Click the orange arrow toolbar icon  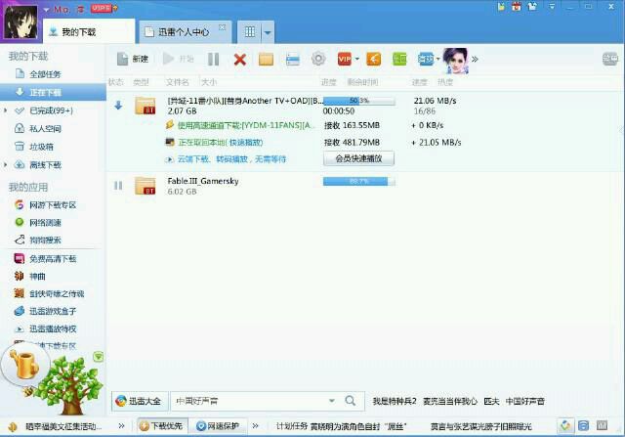(373, 59)
